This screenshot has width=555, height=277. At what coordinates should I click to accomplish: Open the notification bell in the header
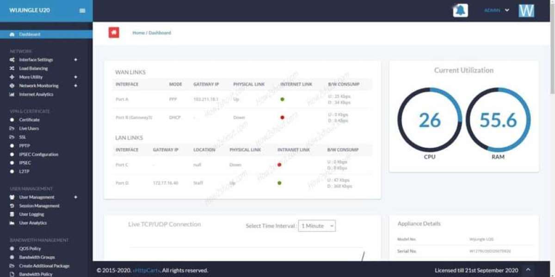(459, 10)
